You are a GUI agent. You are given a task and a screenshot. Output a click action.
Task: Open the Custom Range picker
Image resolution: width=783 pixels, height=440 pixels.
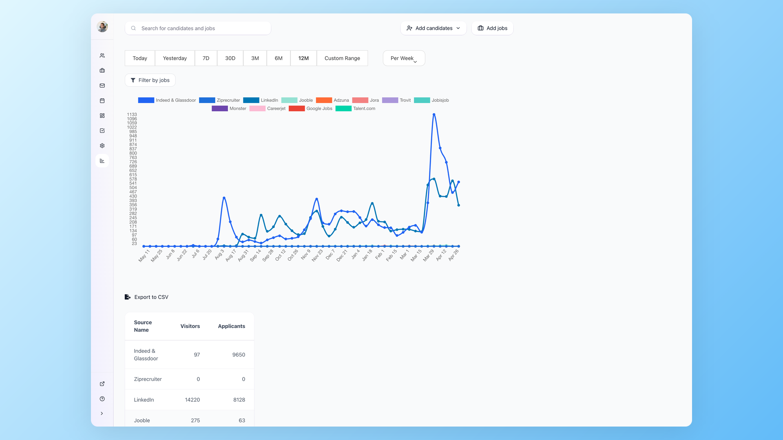pos(342,58)
